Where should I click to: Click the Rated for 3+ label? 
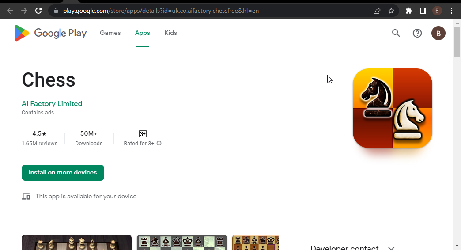coord(139,144)
